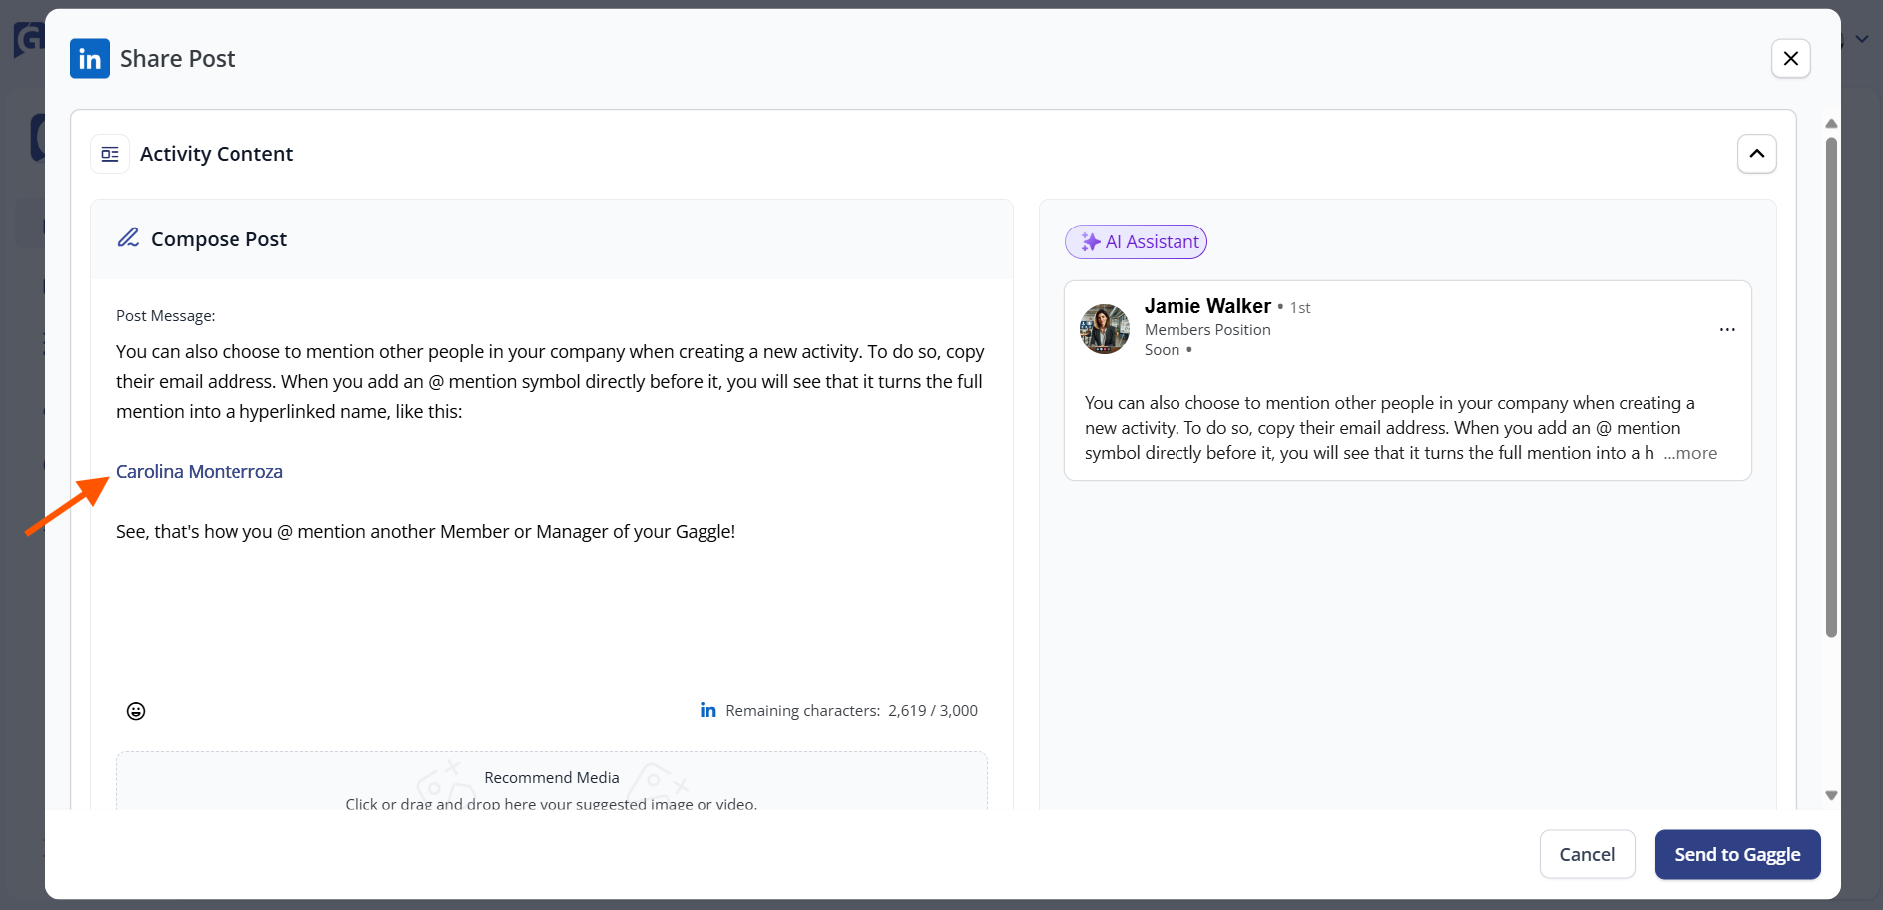Click the LinkedIn icon in the dialog header
Image resolution: width=1883 pixels, height=910 pixels.
(89, 58)
